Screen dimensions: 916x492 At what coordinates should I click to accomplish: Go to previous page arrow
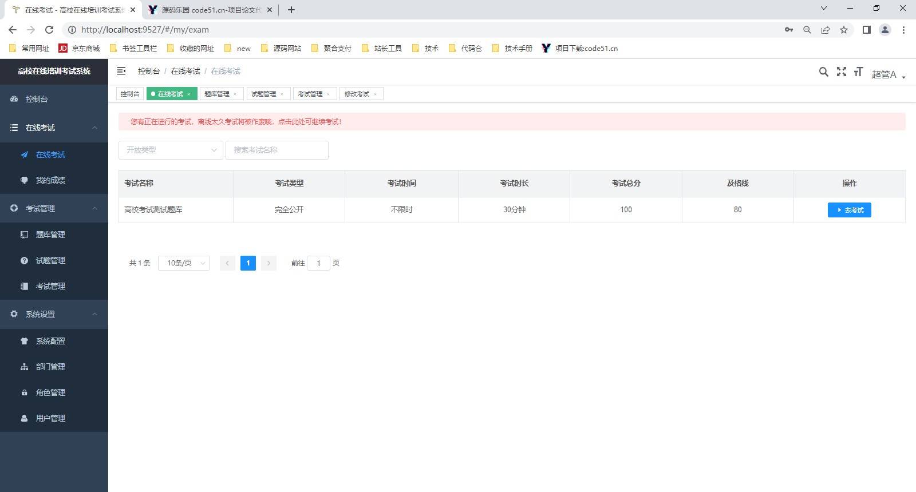tap(227, 263)
